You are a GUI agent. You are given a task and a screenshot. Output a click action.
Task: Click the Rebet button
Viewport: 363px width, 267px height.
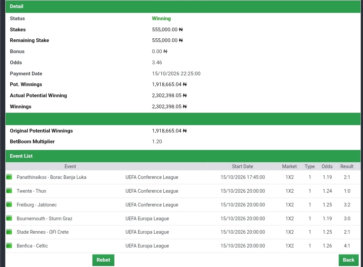pos(103,260)
